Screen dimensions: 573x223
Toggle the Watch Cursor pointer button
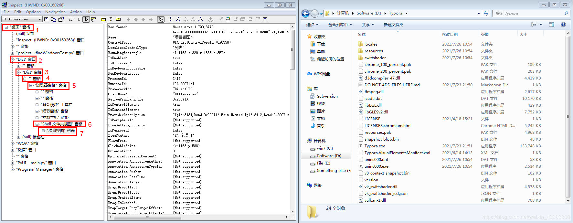coord(86,19)
